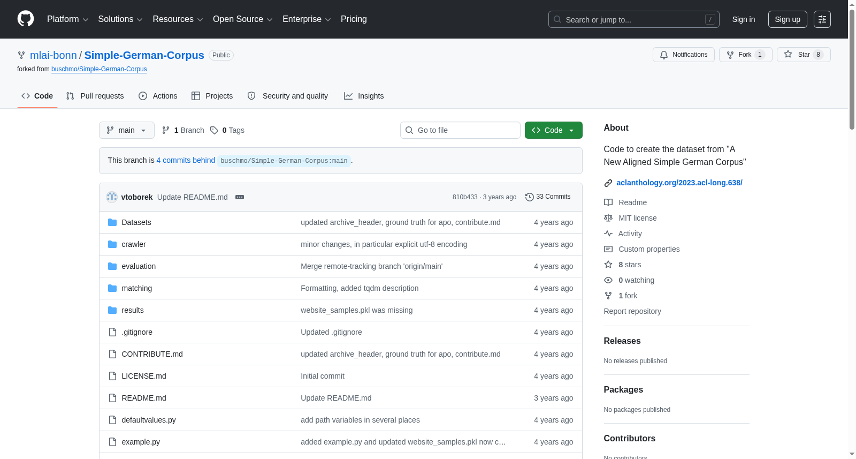856x459 pixels.
Task: Click the star icon to star repository
Action: [788, 55]
